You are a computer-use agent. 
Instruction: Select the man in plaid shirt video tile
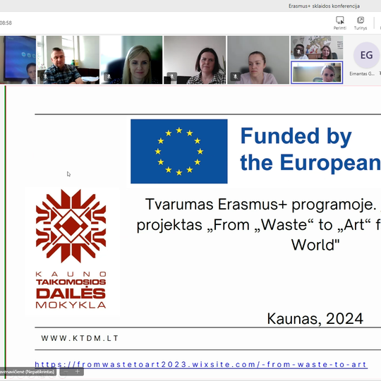point(68,60)
